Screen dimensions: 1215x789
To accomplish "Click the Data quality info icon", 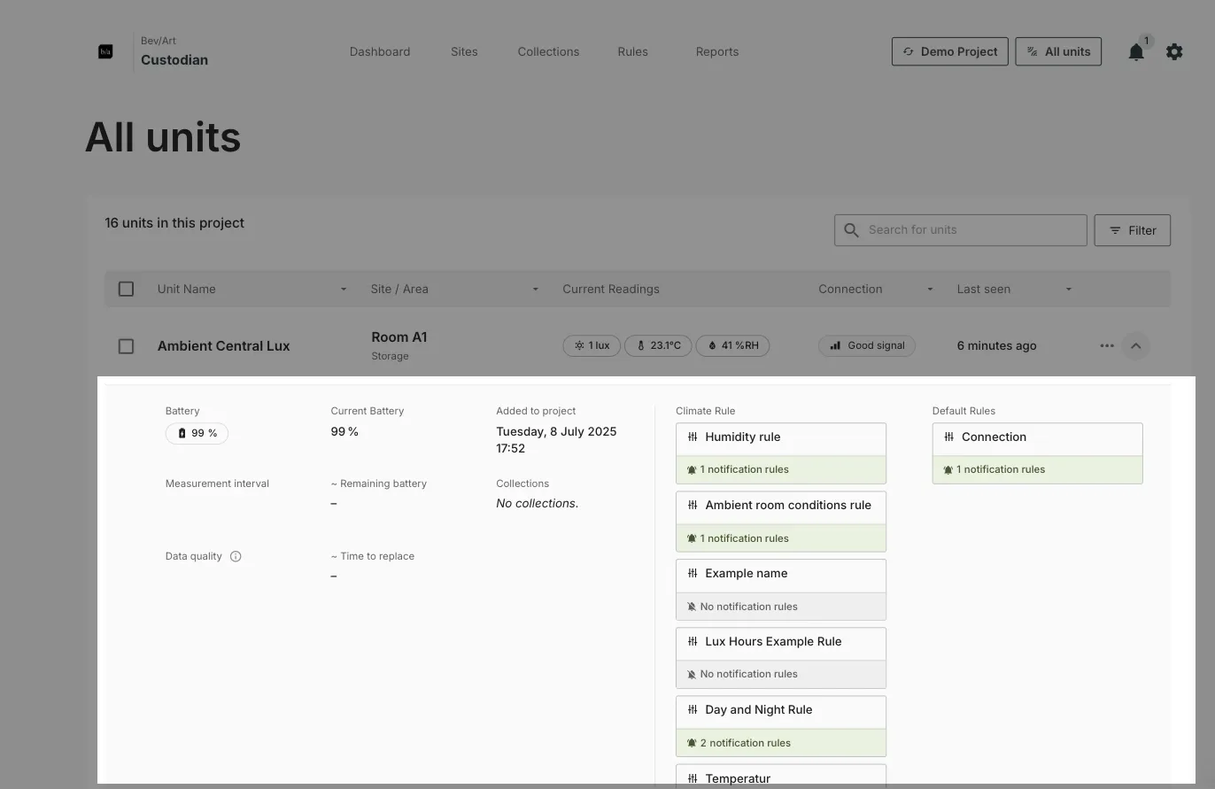I will (x=236, y=556).
